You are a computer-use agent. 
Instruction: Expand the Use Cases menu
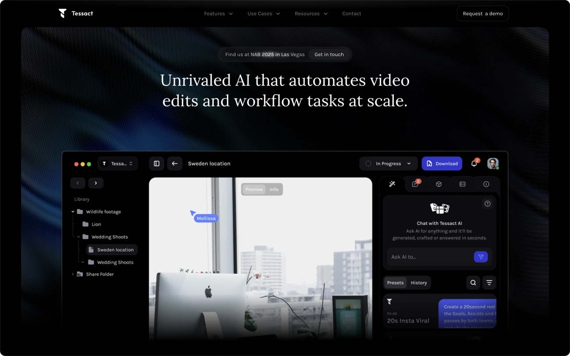click(264, 14)
